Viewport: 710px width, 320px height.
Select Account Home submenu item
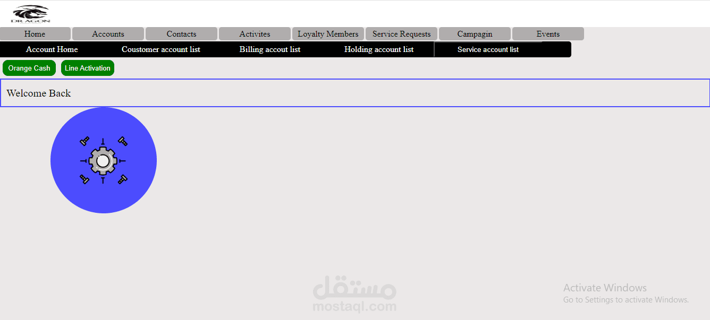(x=52, y=49)
